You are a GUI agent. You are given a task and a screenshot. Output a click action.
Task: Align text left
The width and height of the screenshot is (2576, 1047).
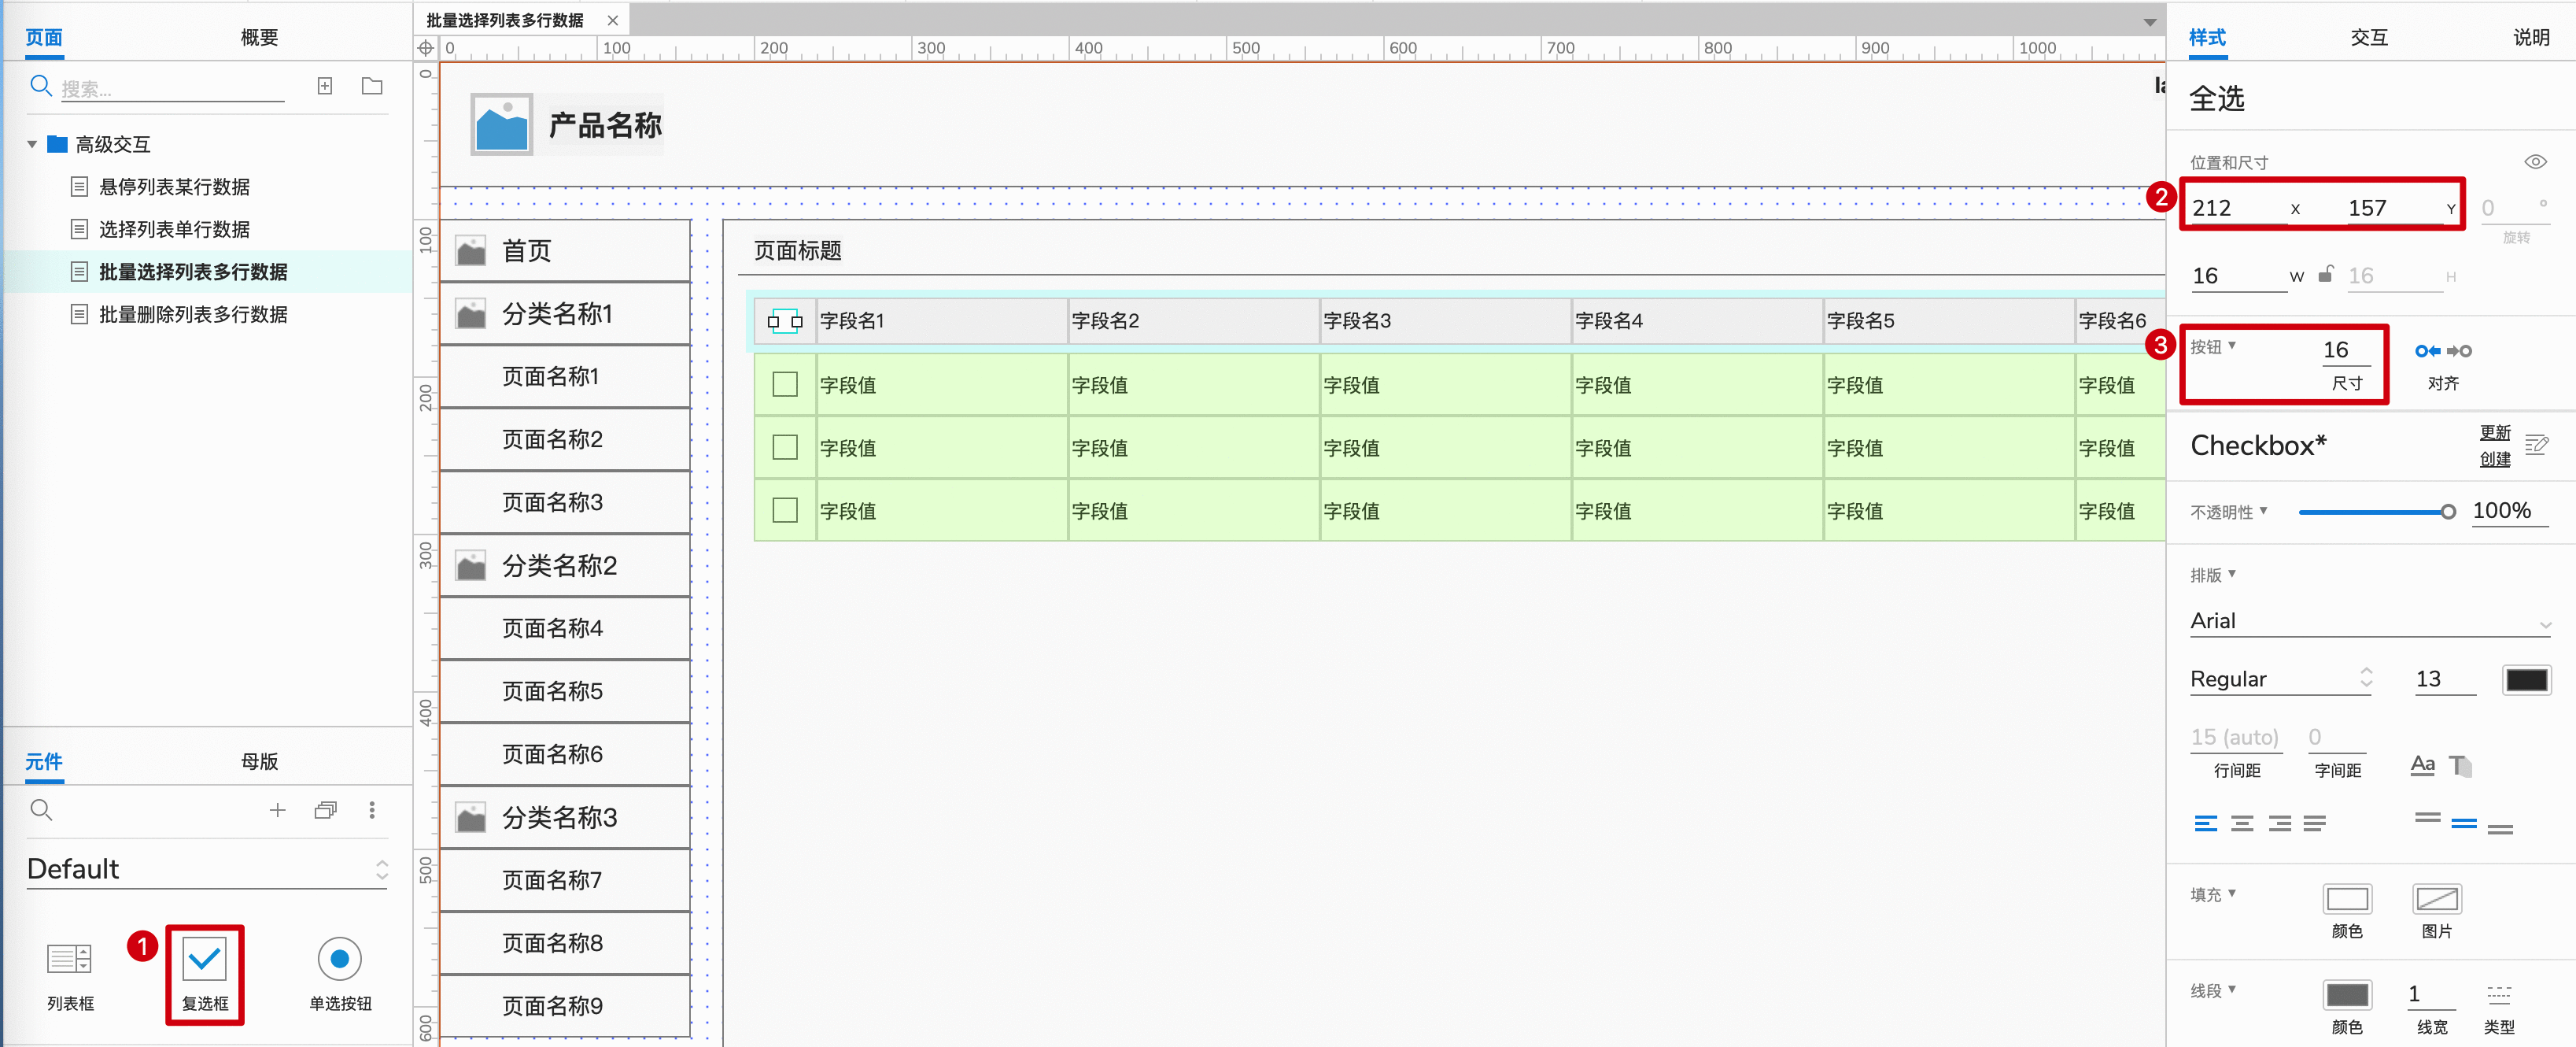point(2206,823)
